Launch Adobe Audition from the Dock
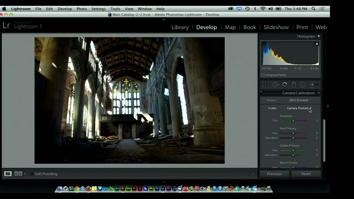The width and height of the screenshot is (354, 199). coord(117,188)
